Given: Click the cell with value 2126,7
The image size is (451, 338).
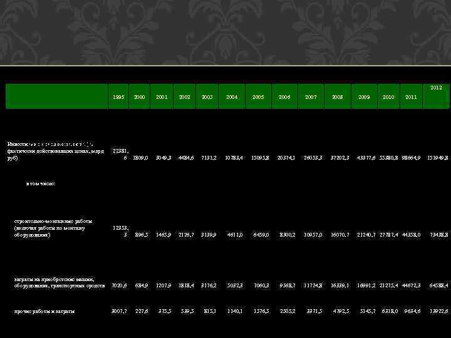Looking at the screenshot, I should [186, 235].
